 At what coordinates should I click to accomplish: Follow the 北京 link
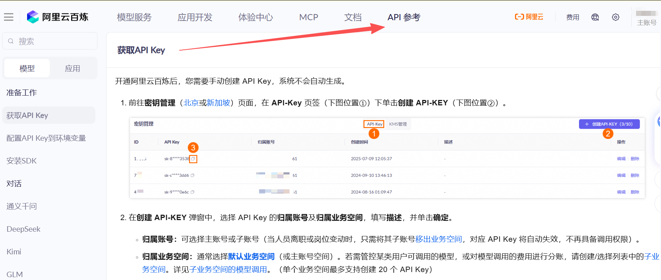pos(191,103)
